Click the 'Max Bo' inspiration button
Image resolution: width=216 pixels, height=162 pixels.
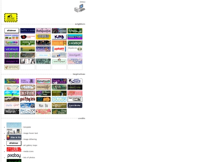43,105
